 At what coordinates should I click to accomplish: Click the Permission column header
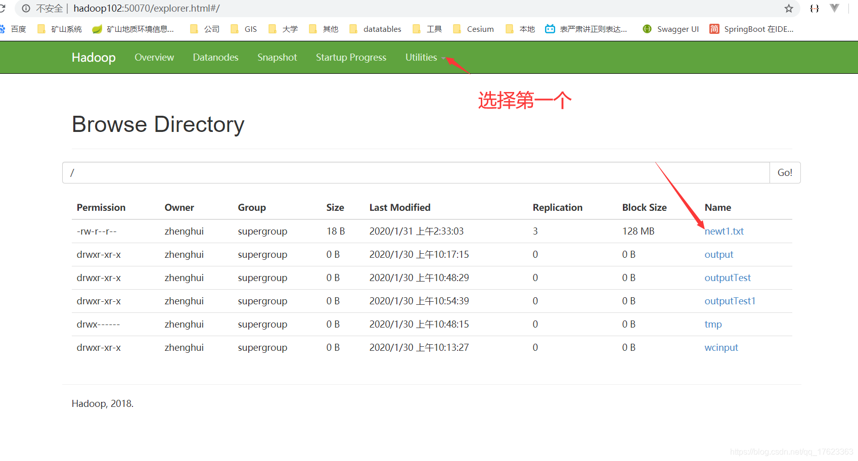click(101, 208)
